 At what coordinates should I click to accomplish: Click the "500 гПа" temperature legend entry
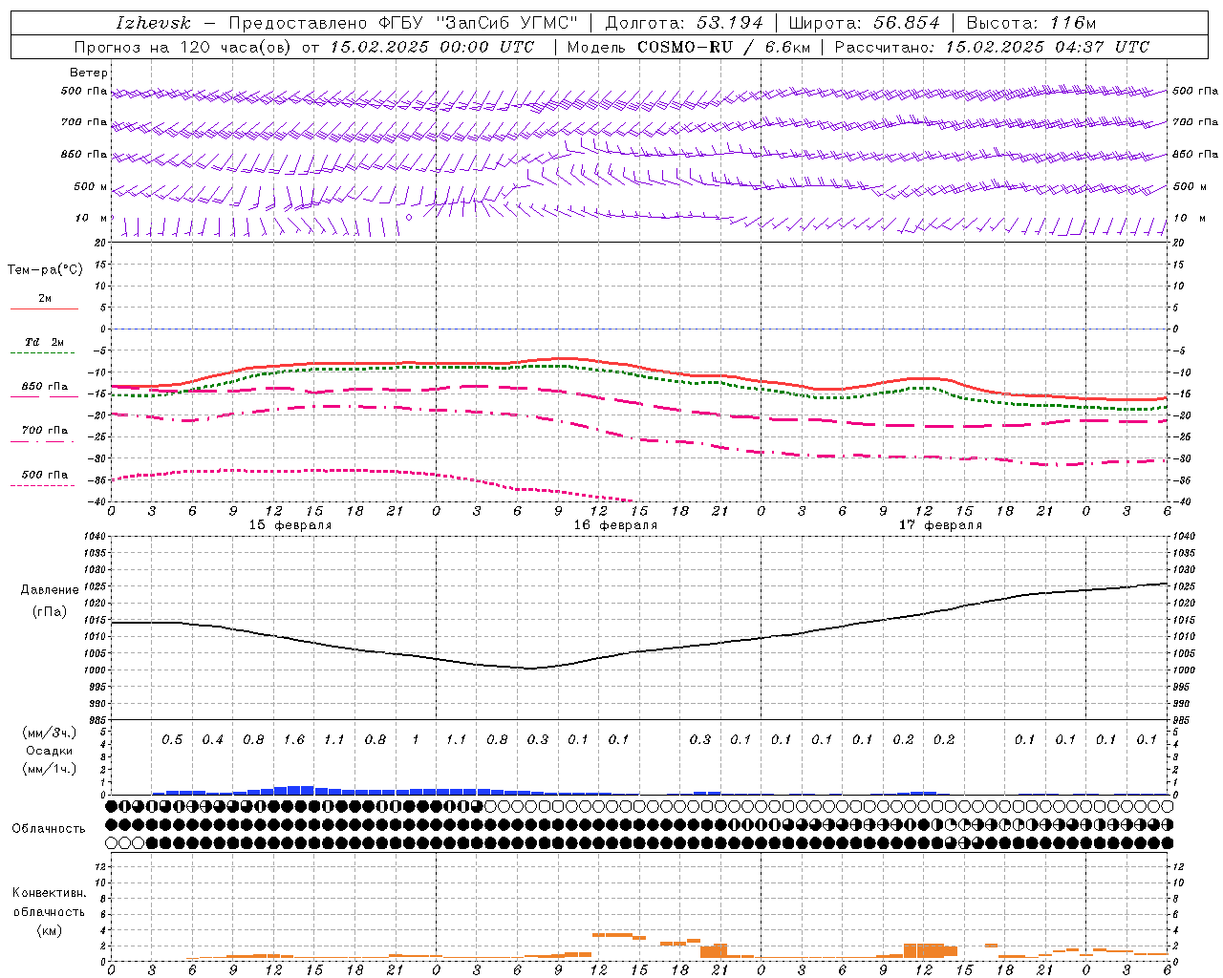pos(45,475)
